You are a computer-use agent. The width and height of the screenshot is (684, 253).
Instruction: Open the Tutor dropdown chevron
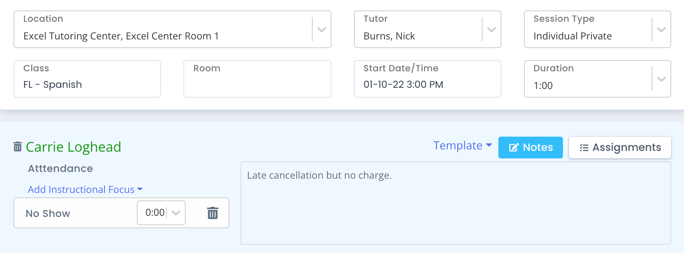491,29
